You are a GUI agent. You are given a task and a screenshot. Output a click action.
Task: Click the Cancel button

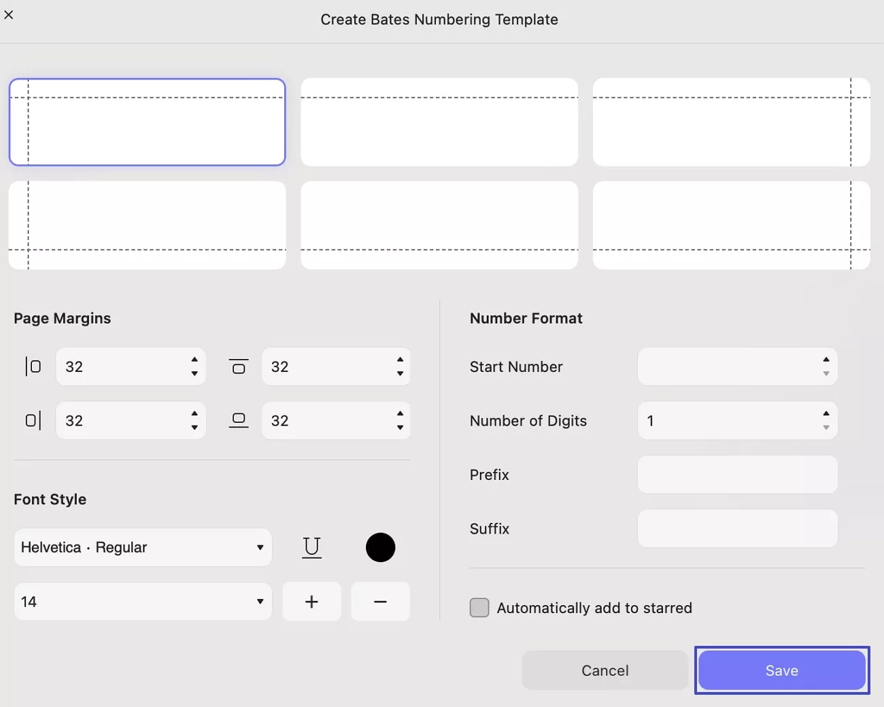click(x=605, y=670)
